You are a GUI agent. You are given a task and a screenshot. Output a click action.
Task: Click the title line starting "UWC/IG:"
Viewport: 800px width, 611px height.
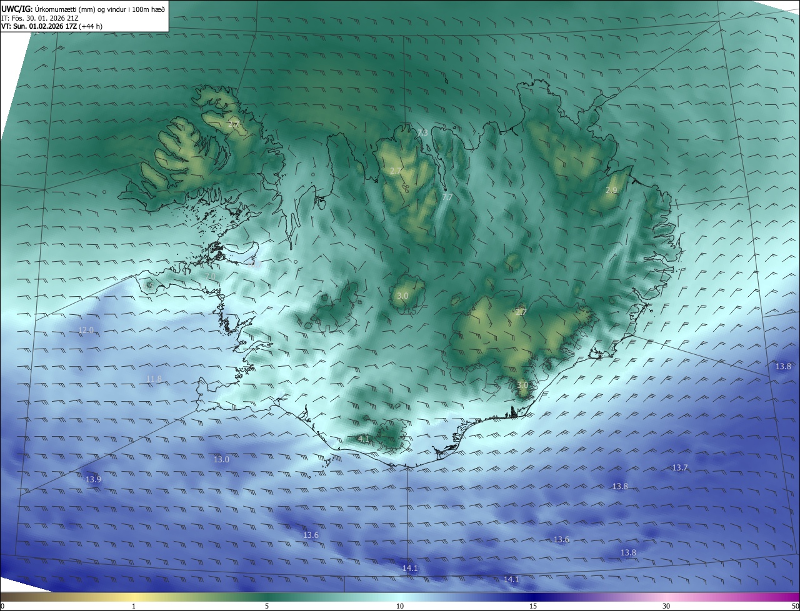pyautogui.click(x=83, y=8)
